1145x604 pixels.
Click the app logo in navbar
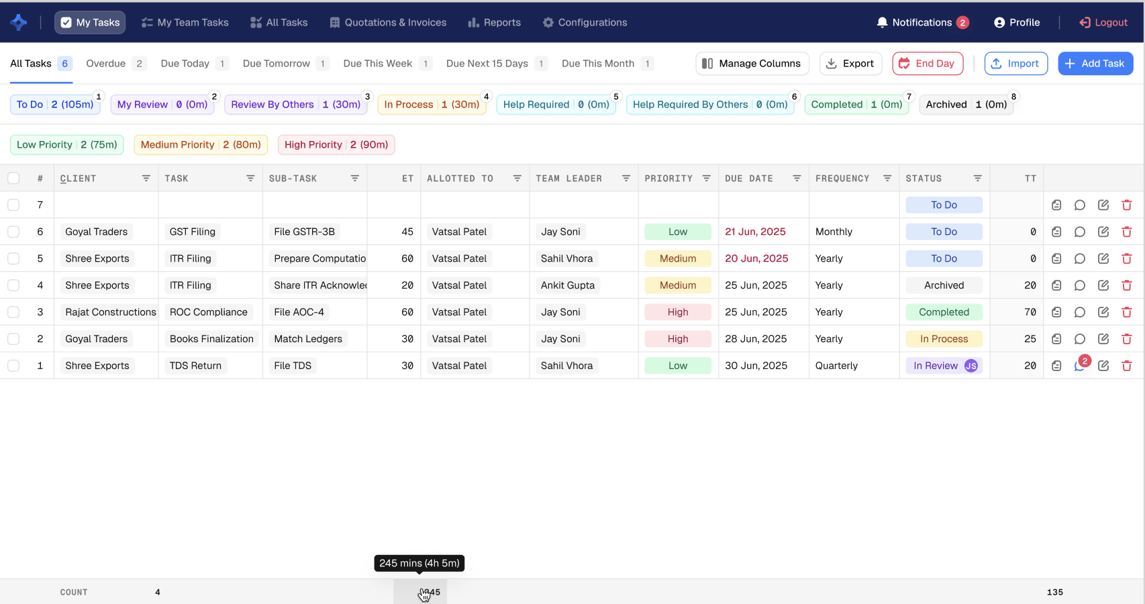click(19, 22)
